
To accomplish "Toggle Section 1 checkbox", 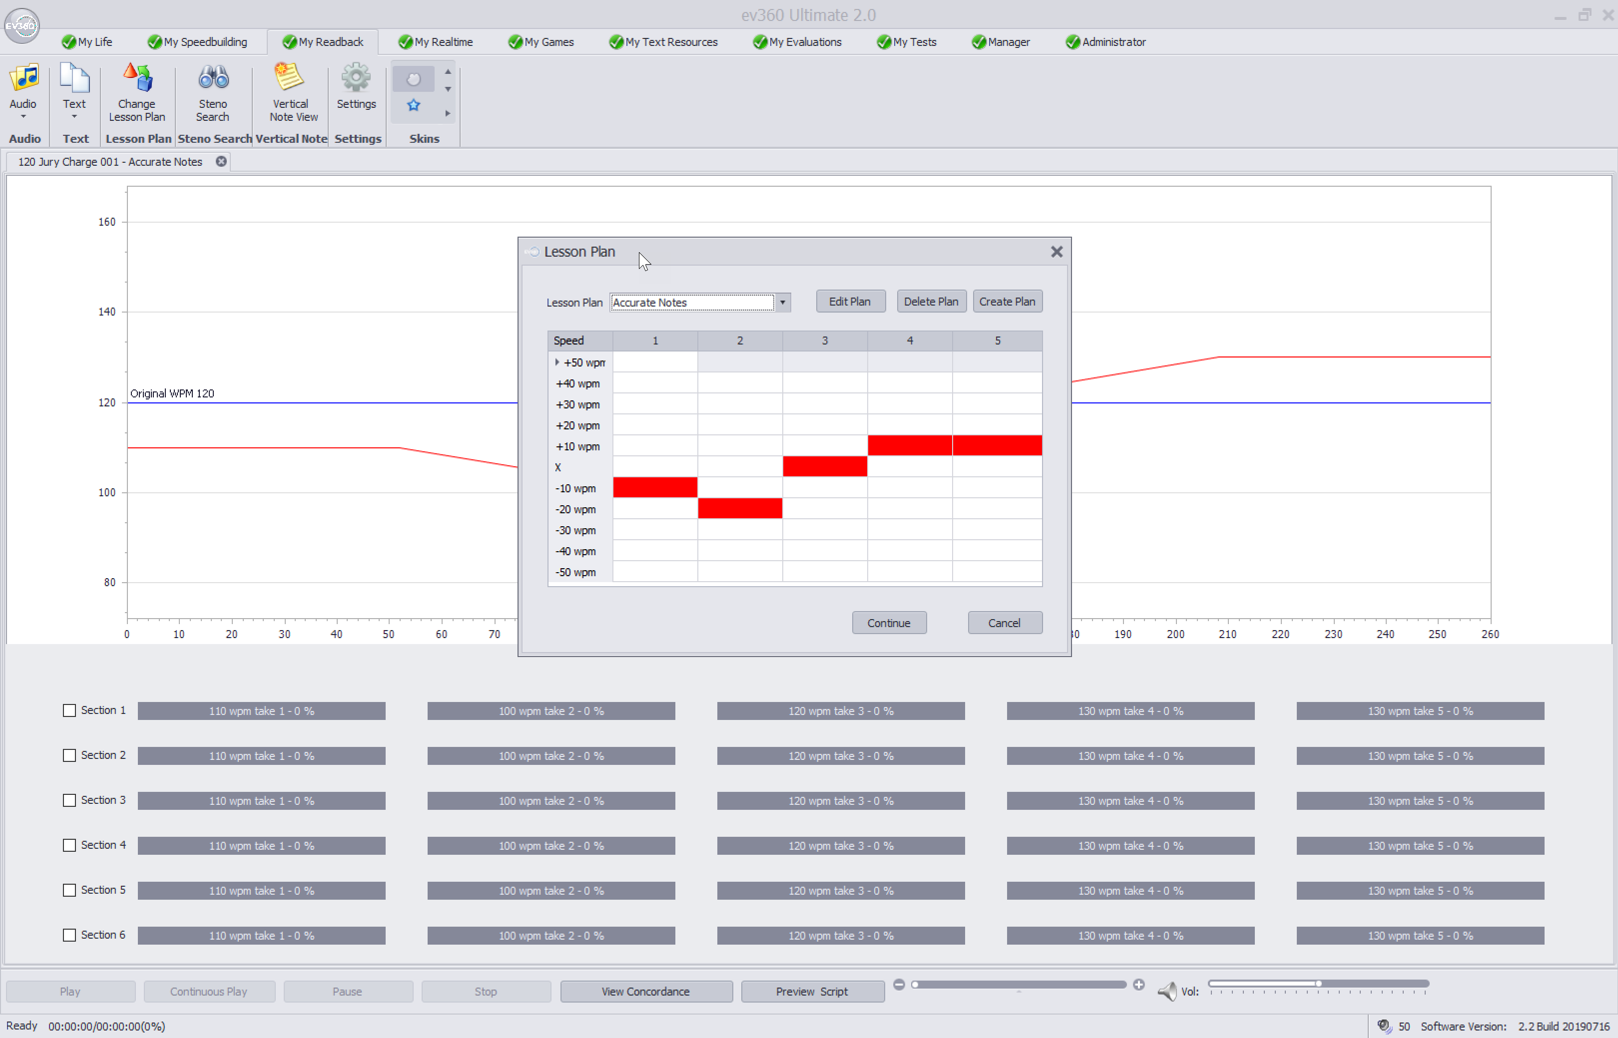I will tap(69, 710).
